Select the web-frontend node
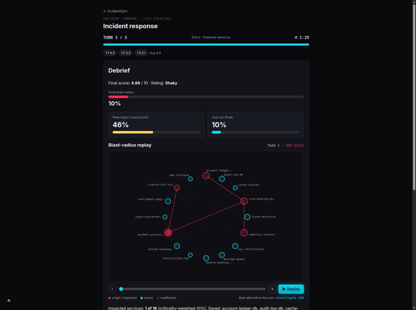This screenshot has height=310, width=416. [190, 179]
